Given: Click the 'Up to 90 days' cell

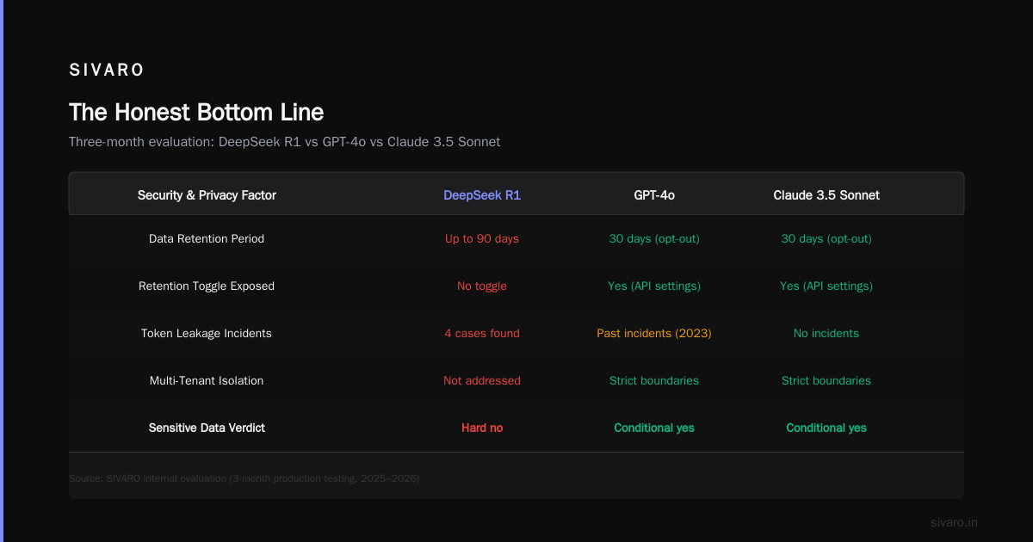Looking at the screenshot, I should click(x=482, y=238).
